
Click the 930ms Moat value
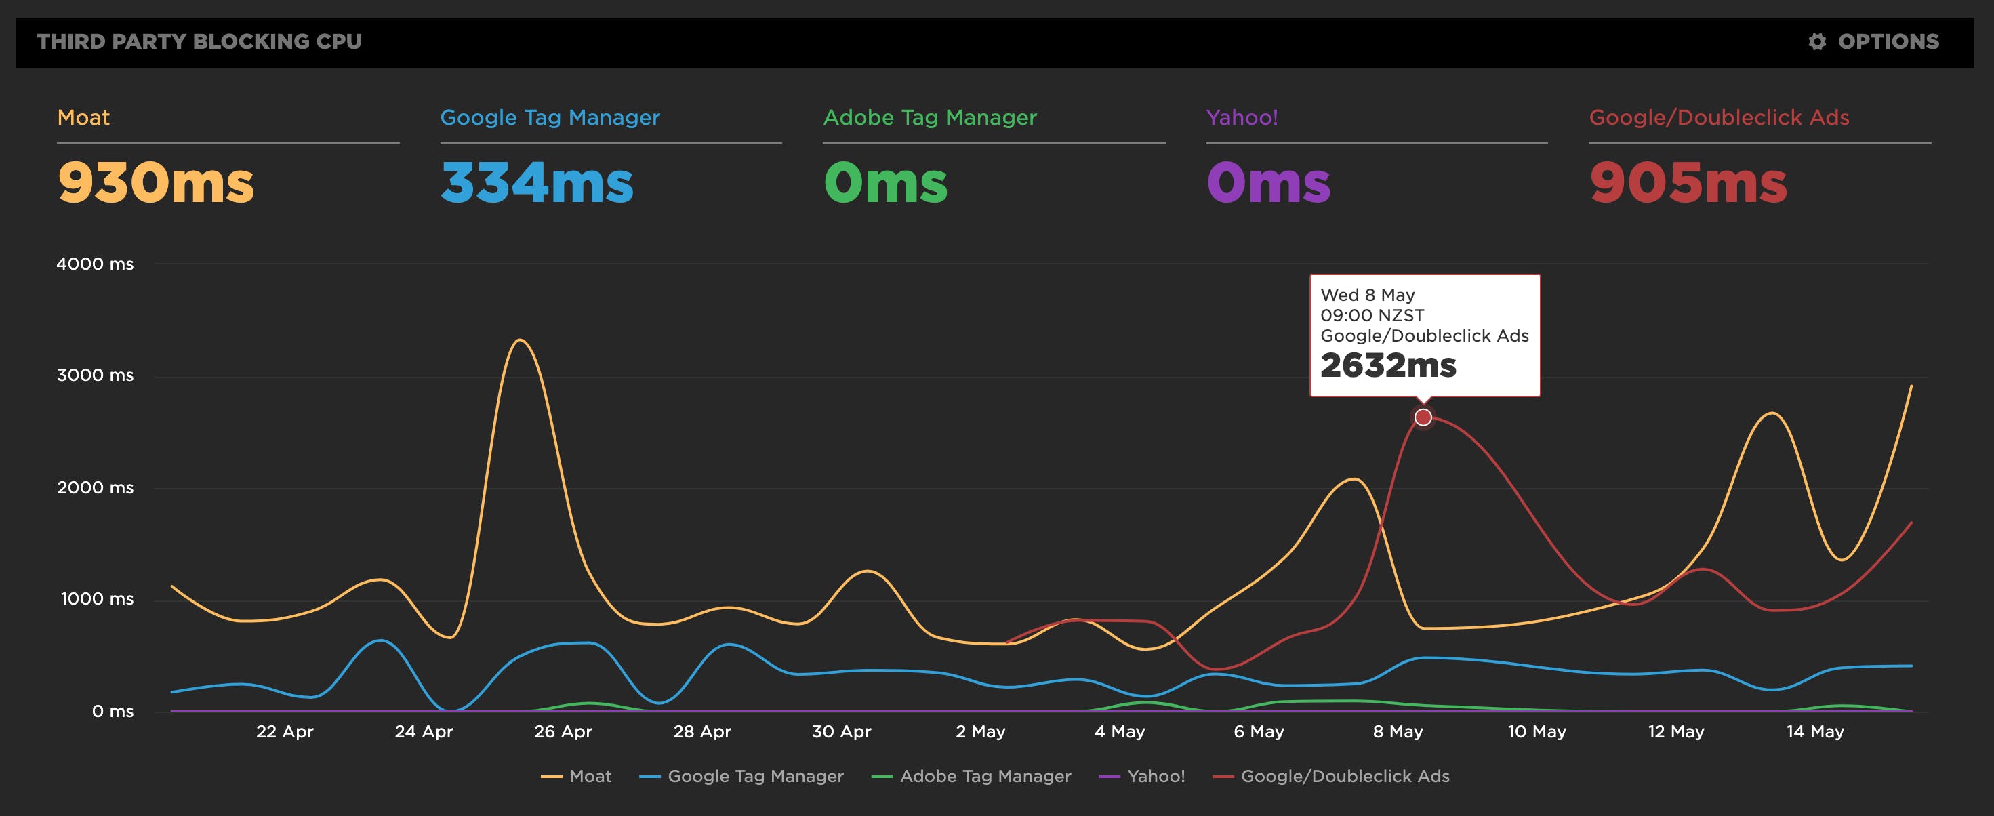[156, 184]
